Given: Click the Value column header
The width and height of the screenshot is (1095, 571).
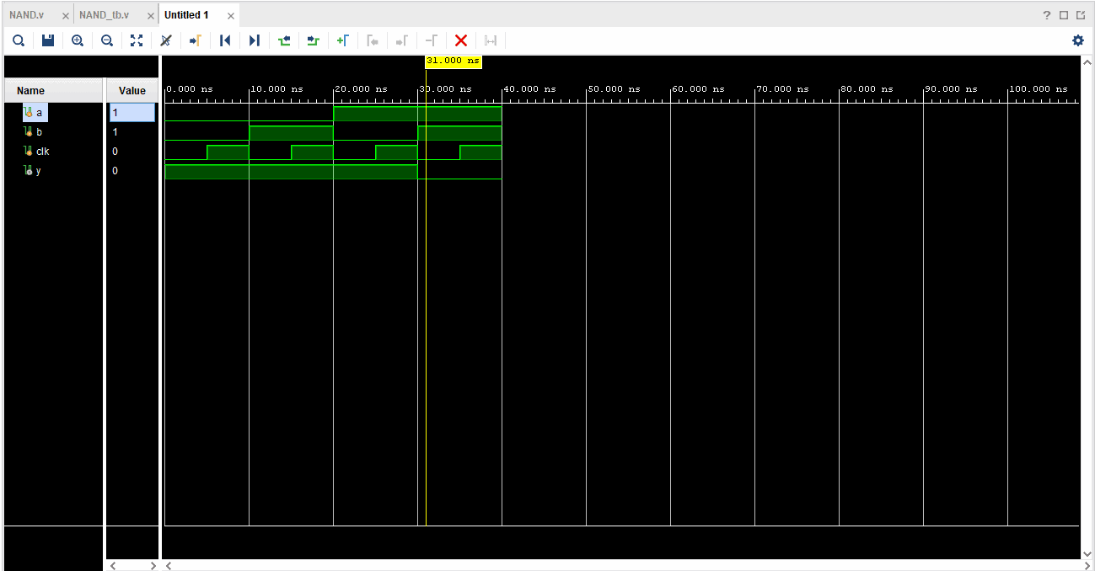Looking at the screenshot, I should click(x=132, y=91).
